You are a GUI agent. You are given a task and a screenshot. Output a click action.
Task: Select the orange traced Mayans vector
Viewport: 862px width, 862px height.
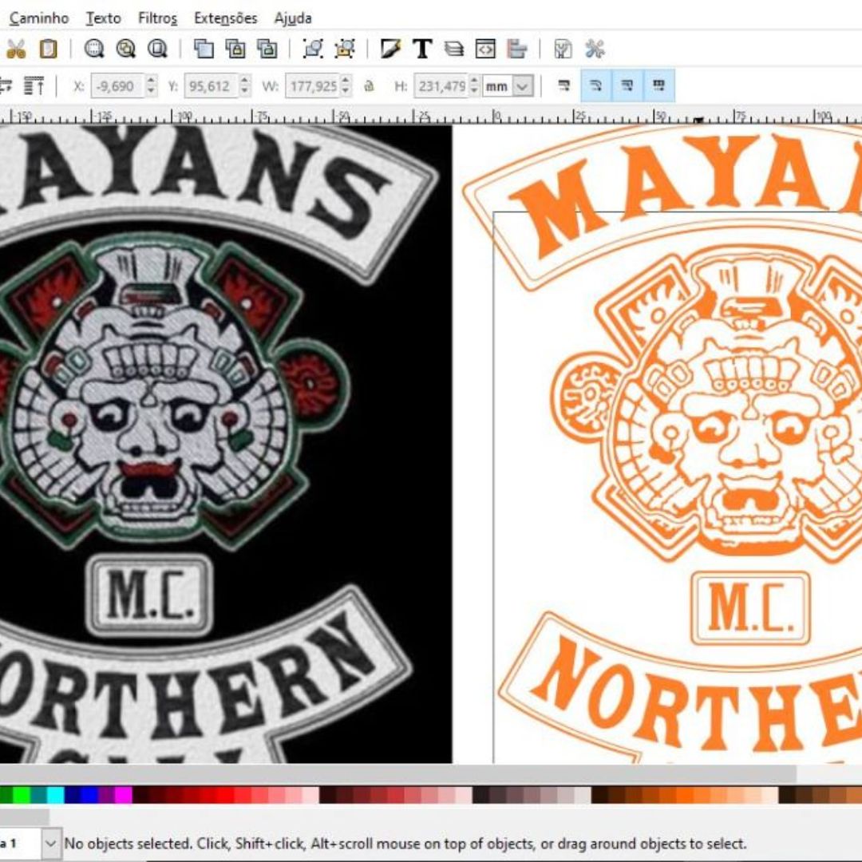click(x=662, y=445)
